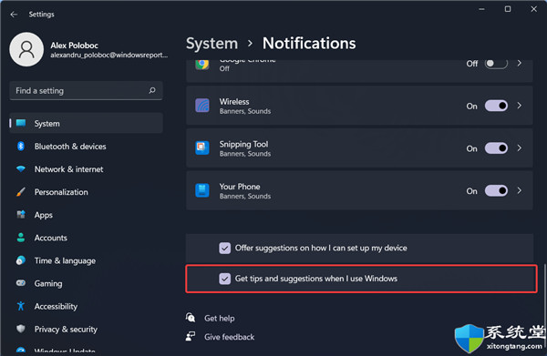
Task: Click the back arrow in Settings header
Action: tap(14, 15)
